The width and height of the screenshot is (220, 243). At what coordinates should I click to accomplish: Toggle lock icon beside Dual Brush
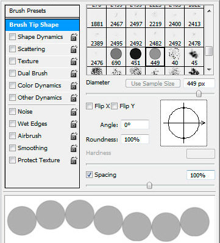74,74
